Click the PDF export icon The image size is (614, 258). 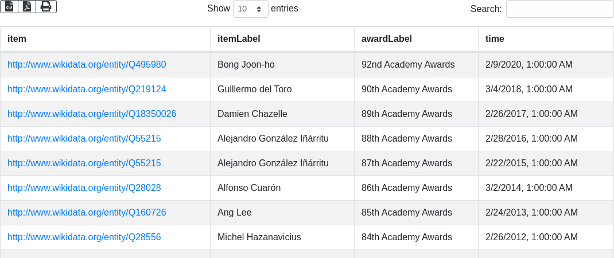coord(27,6)
